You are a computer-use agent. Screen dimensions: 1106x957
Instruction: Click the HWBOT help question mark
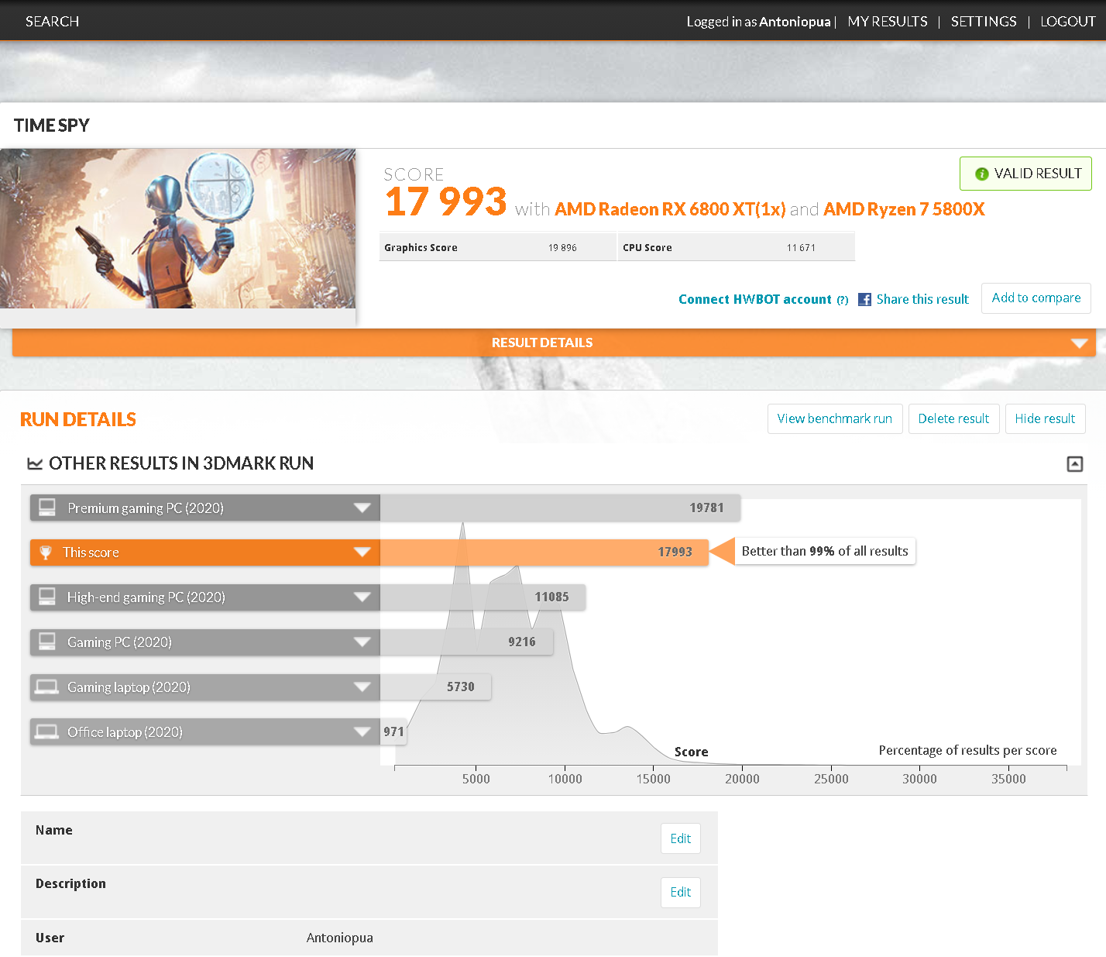click(843, 300)
